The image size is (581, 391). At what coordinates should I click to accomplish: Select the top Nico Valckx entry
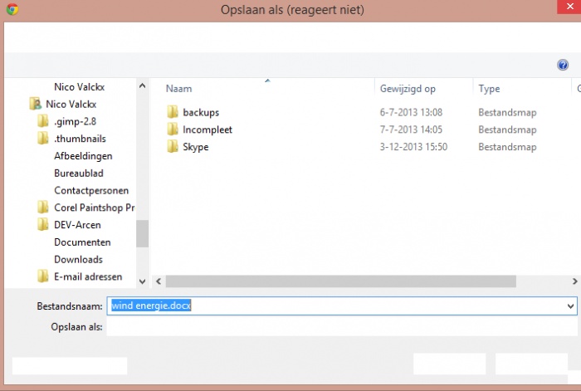tap(80, 86)
